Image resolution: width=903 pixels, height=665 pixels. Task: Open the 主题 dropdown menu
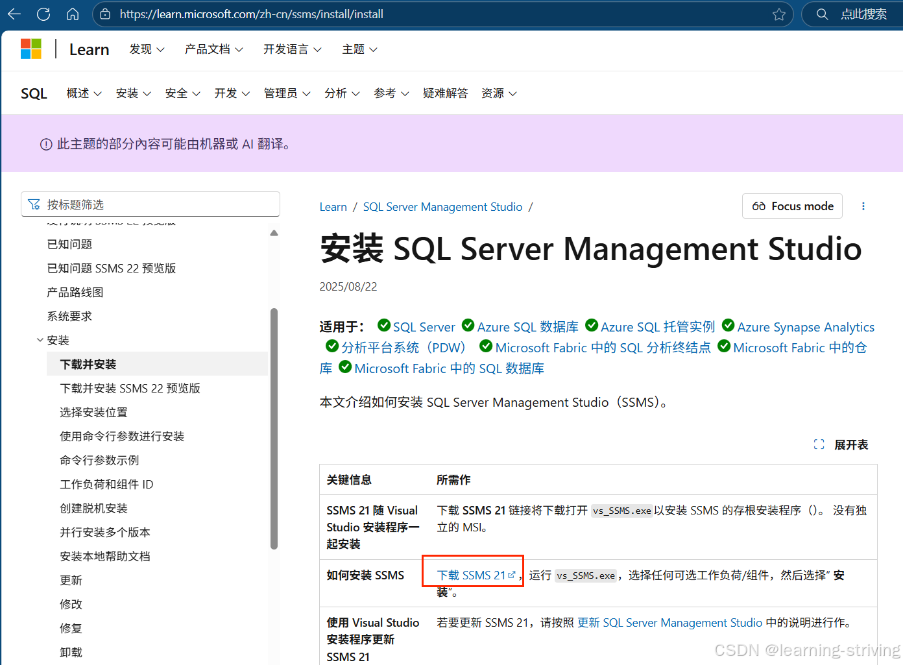360,49
